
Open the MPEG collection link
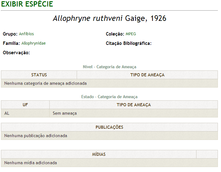[x=131, y=34]
